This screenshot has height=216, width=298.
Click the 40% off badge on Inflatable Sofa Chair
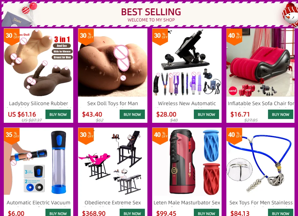click(234, 37)
